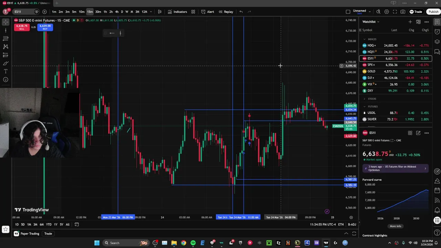Open indicator templates grid icon
Image resolution: width=441 pixels, height=248 pixels.
(x=193, y=12)
